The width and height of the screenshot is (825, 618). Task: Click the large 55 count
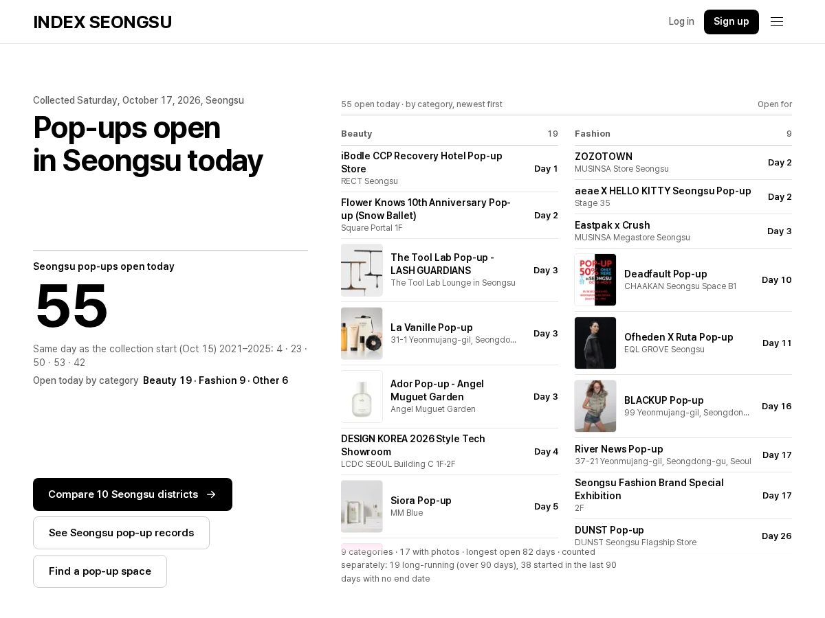[71, 306]
